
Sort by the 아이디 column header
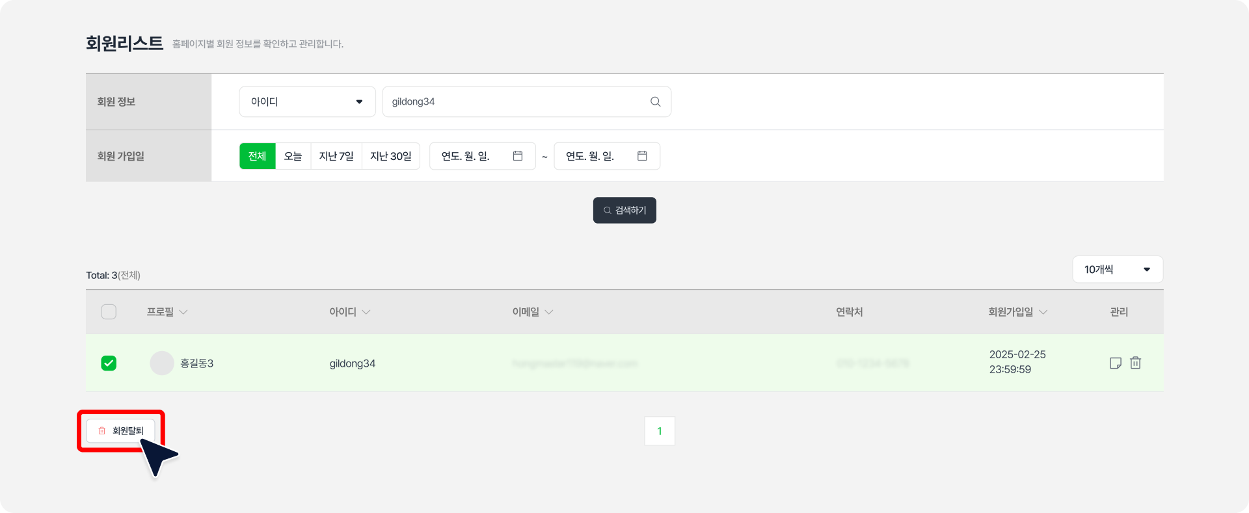coord(350,312)
